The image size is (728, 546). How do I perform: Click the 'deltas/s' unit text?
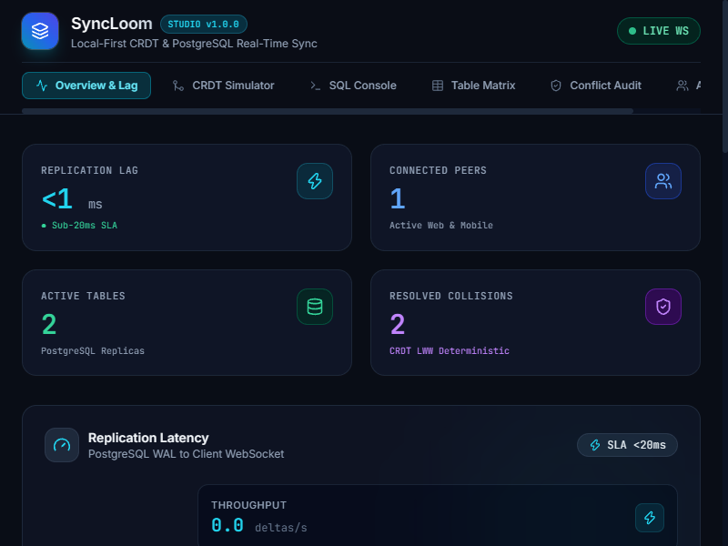(281, 528)
